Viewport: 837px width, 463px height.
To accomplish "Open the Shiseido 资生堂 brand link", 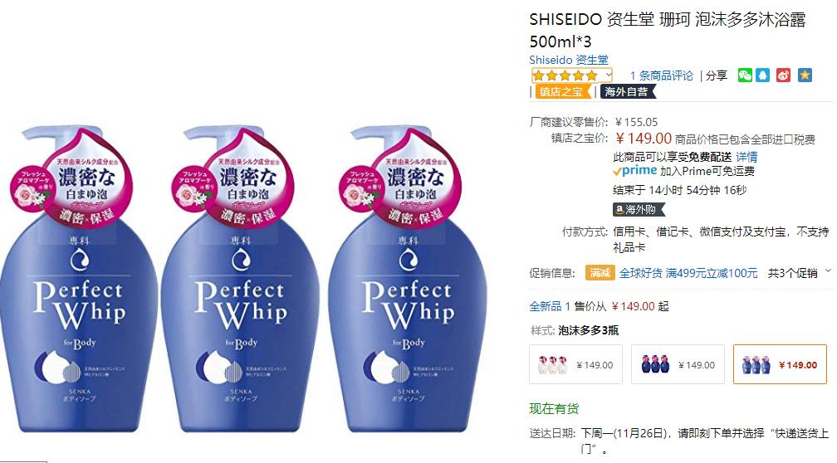I will pyautogui.click(x=569, y=60).
